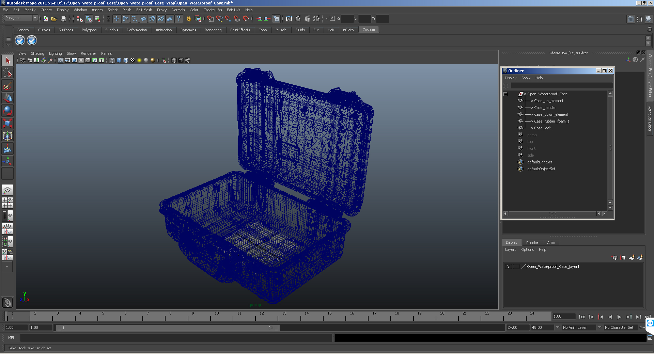Pick the Scale tool cube icon
Screen dimensions: 654x354
point(7,123)
